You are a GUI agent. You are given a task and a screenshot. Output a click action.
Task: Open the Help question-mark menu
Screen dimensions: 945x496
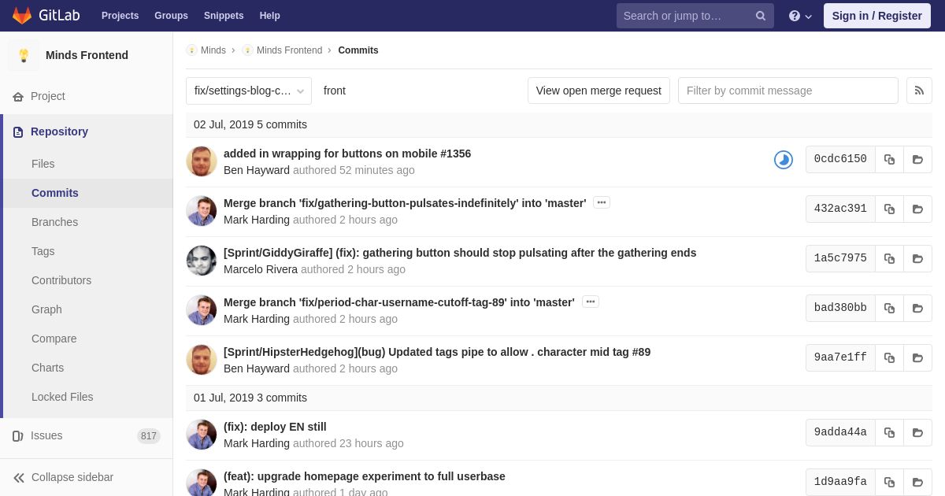[x=800, y=16]
